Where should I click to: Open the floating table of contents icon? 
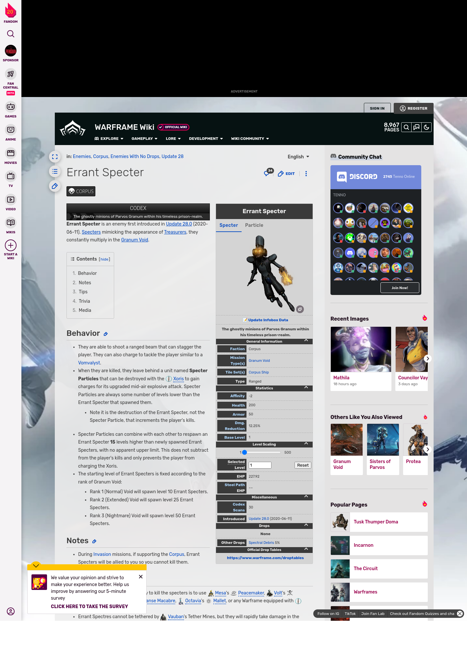click(55, 171)
